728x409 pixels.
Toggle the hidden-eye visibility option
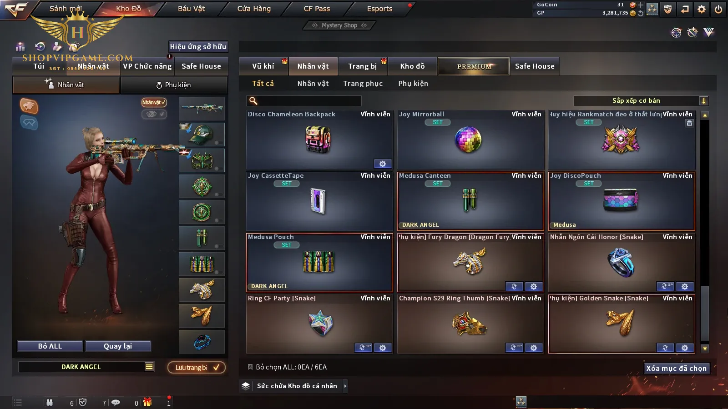point(154,114)
